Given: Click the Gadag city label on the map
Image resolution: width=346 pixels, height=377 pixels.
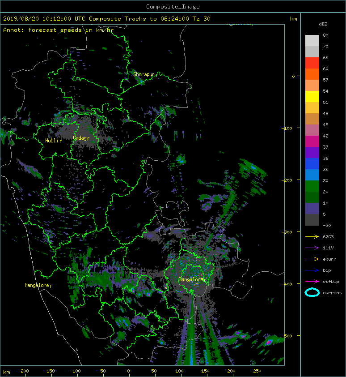Looking at the screenshot, I should (x=80, y=138).
